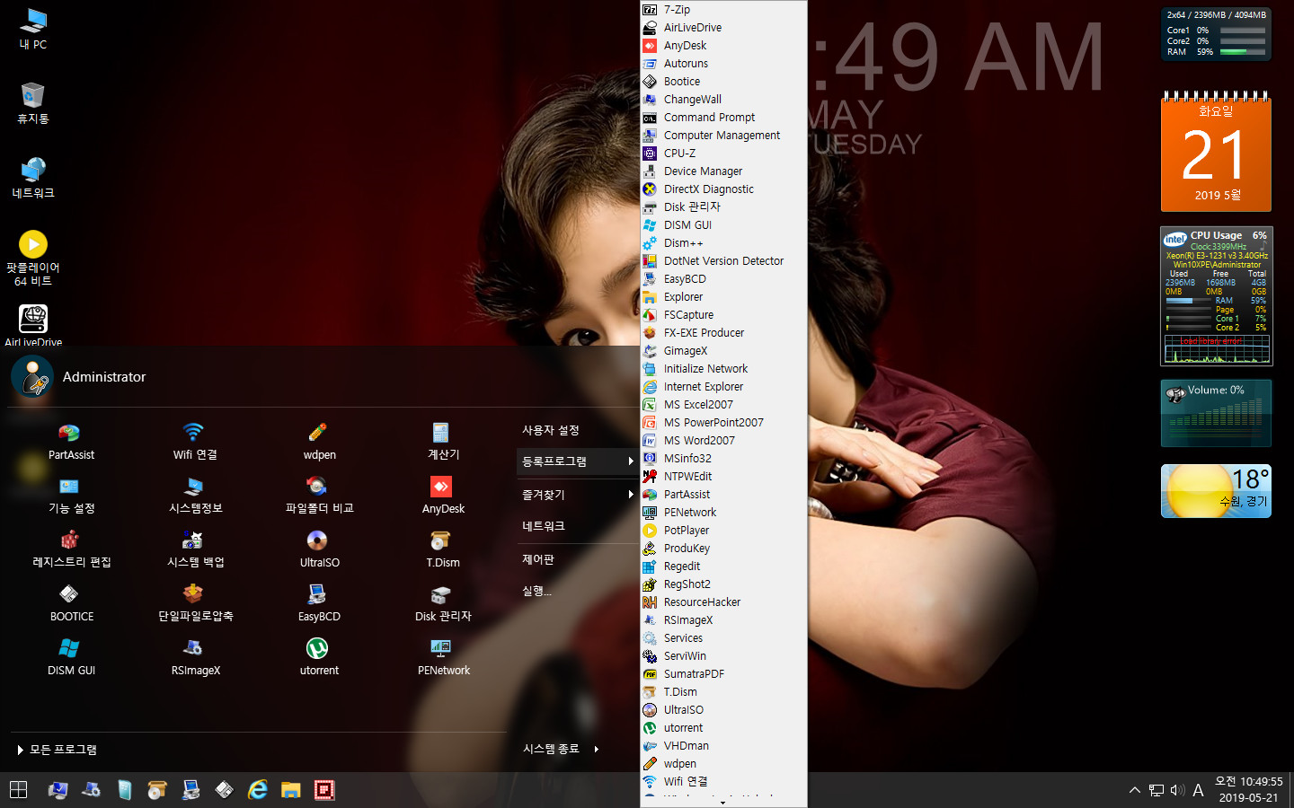
Task: Open 계산기 calculator icon
Action: [443, 442]
